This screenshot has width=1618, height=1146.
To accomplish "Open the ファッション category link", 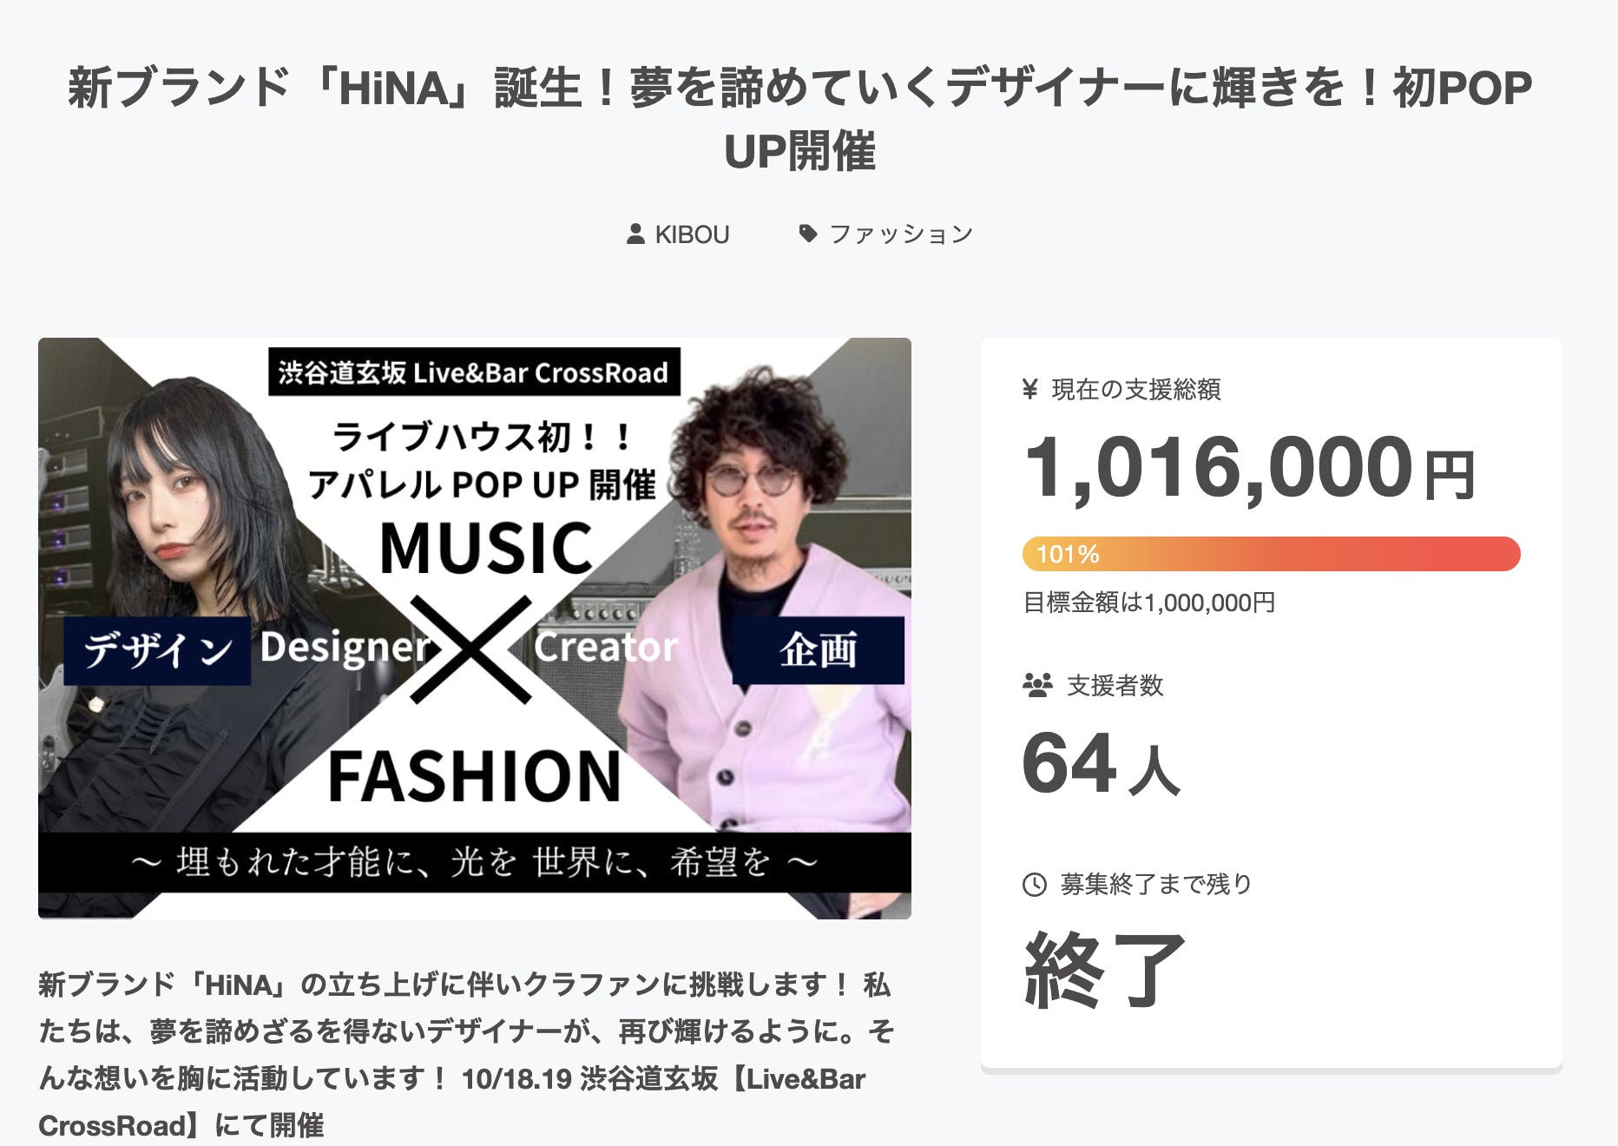I will point(901,234).
